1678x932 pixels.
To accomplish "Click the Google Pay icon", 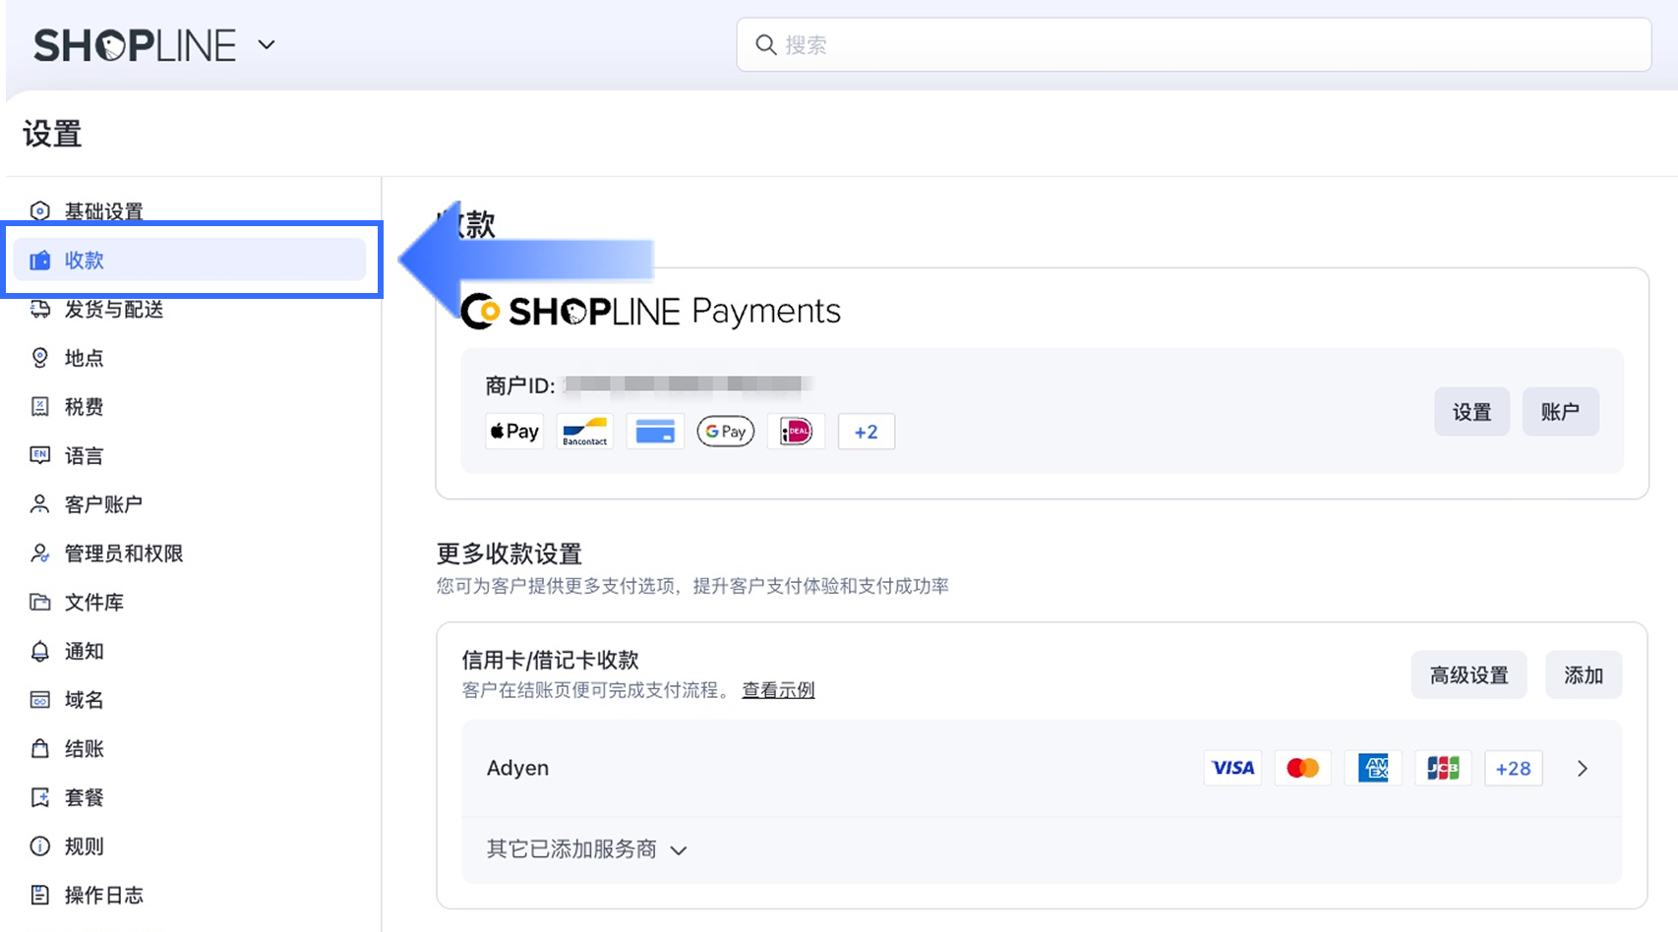I will [x=726, y=432].
